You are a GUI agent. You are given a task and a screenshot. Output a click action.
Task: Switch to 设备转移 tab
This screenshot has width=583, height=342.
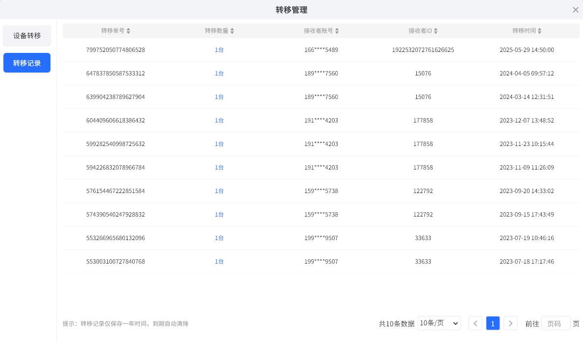tap(27, 36)
